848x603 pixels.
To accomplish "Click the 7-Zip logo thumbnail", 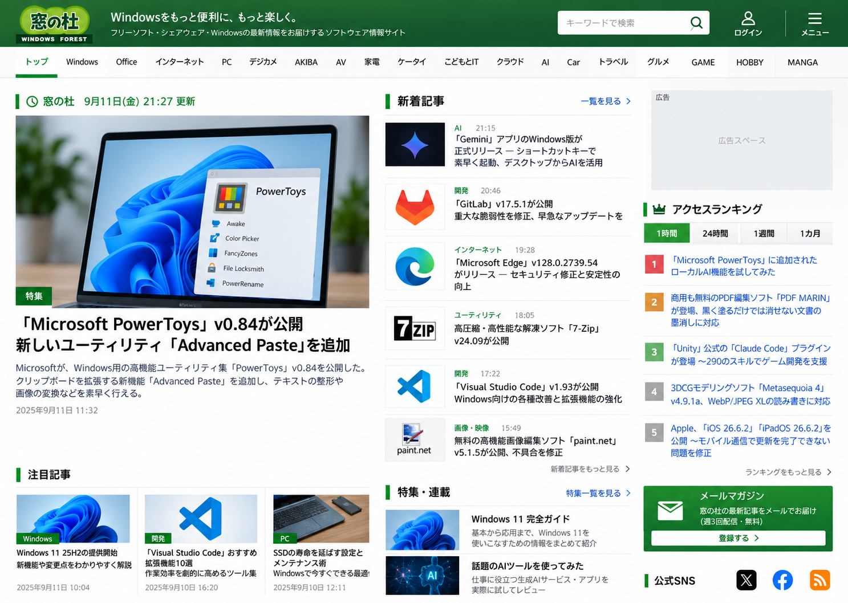I will click(x=415, y=328).
